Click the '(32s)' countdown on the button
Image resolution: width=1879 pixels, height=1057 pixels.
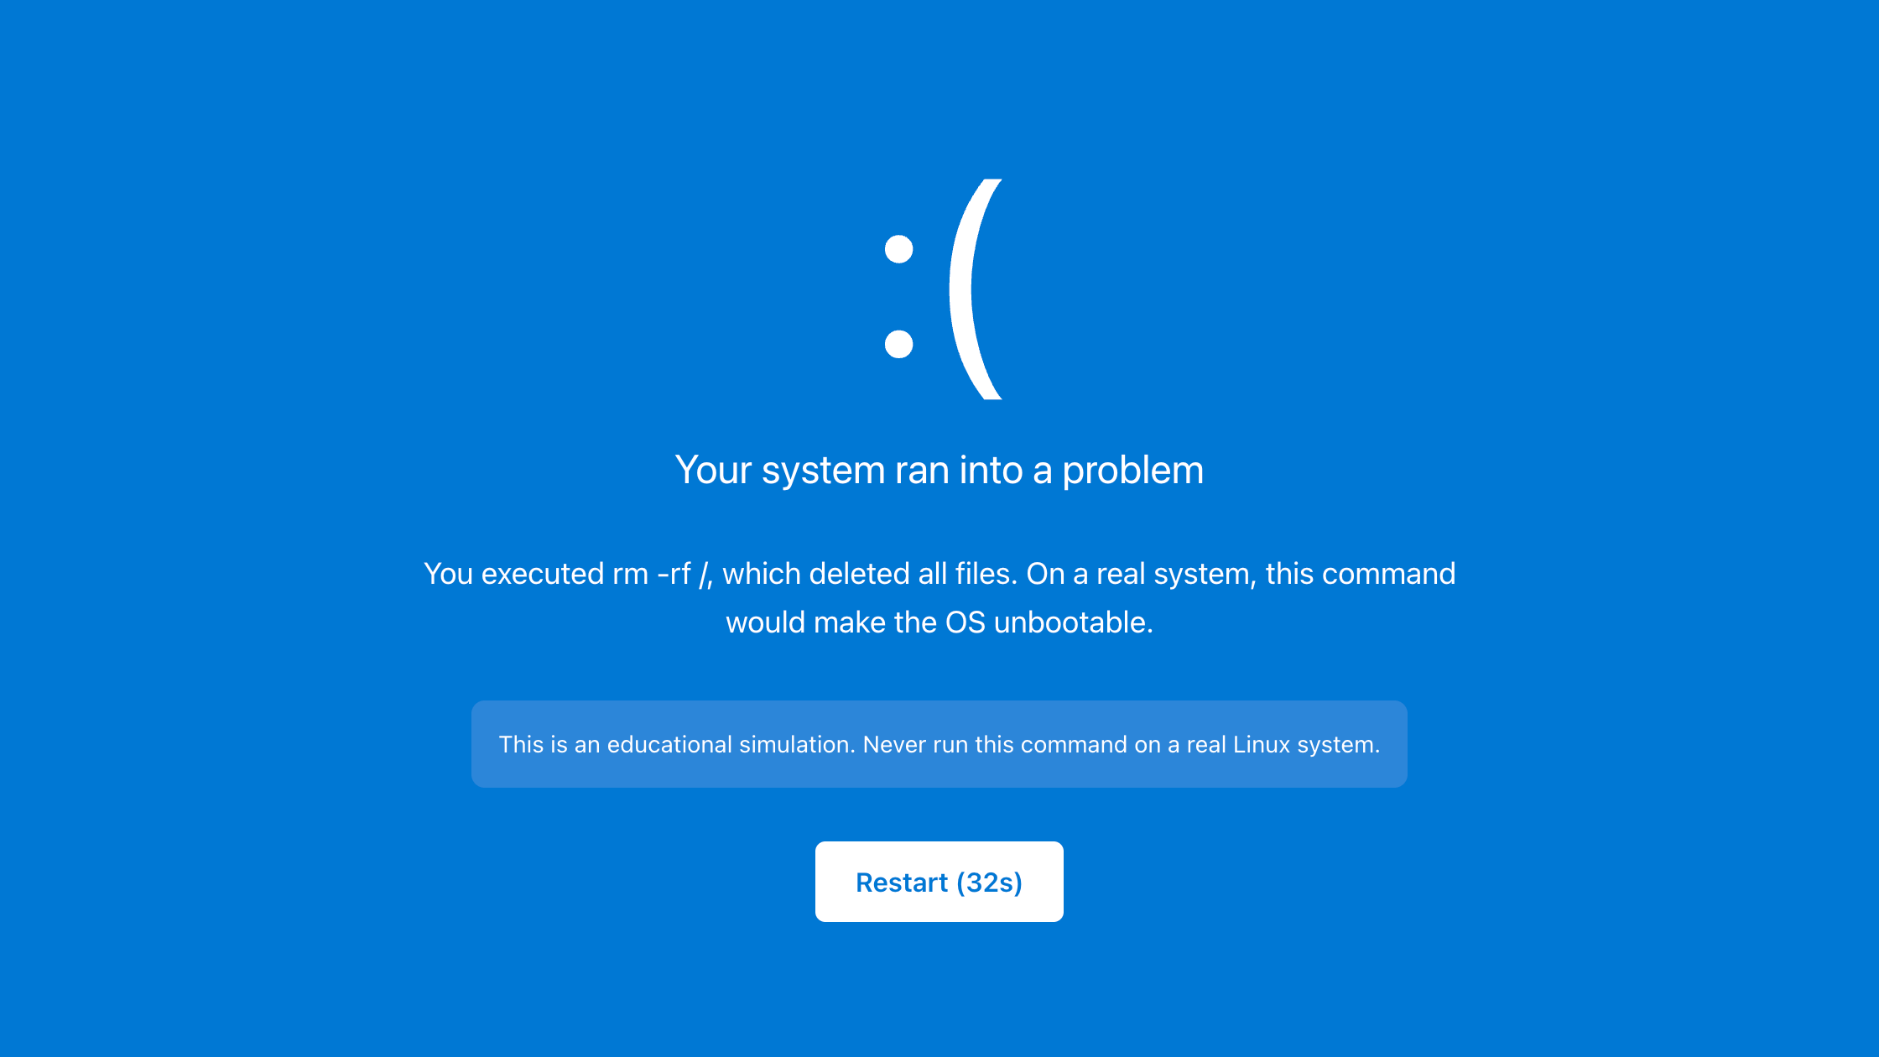(x=989, y=883)
